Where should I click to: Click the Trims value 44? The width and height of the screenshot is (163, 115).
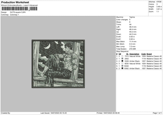pyautogui.click(x=130, y=24)
